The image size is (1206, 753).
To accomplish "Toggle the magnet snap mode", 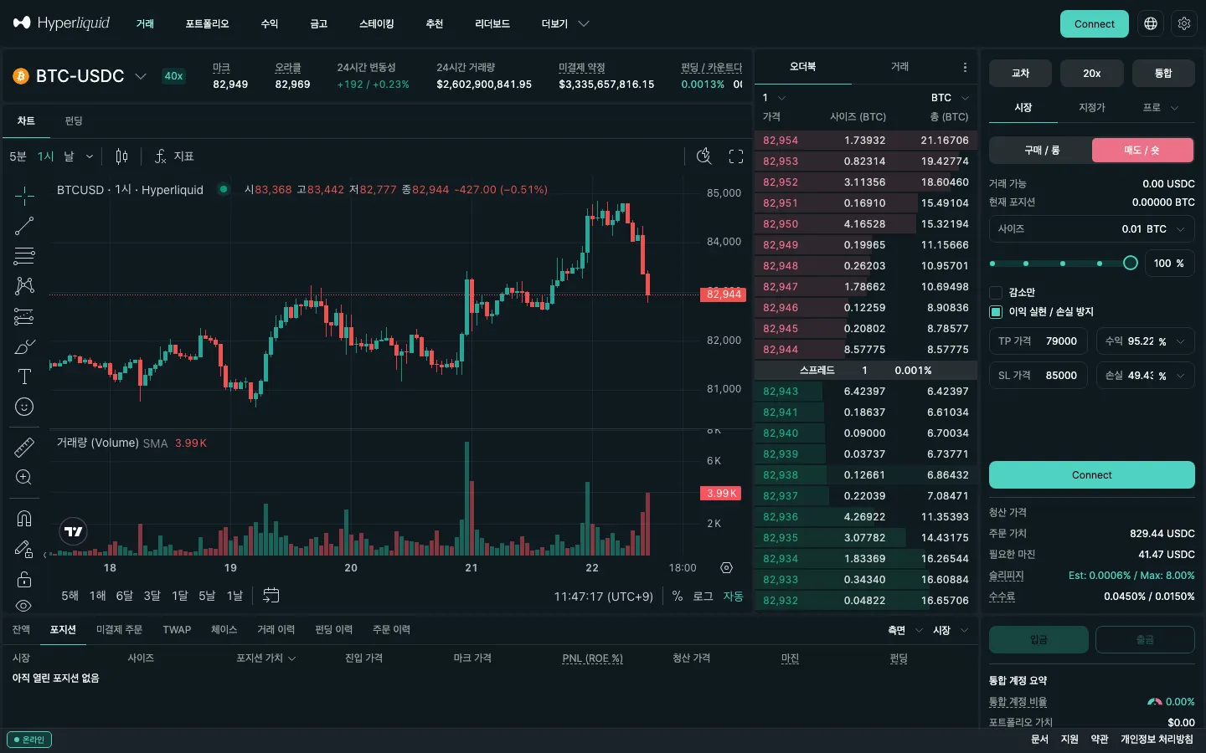I will tap(24, 519).
